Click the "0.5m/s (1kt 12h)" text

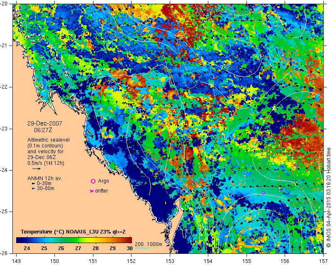coord(46,163)
